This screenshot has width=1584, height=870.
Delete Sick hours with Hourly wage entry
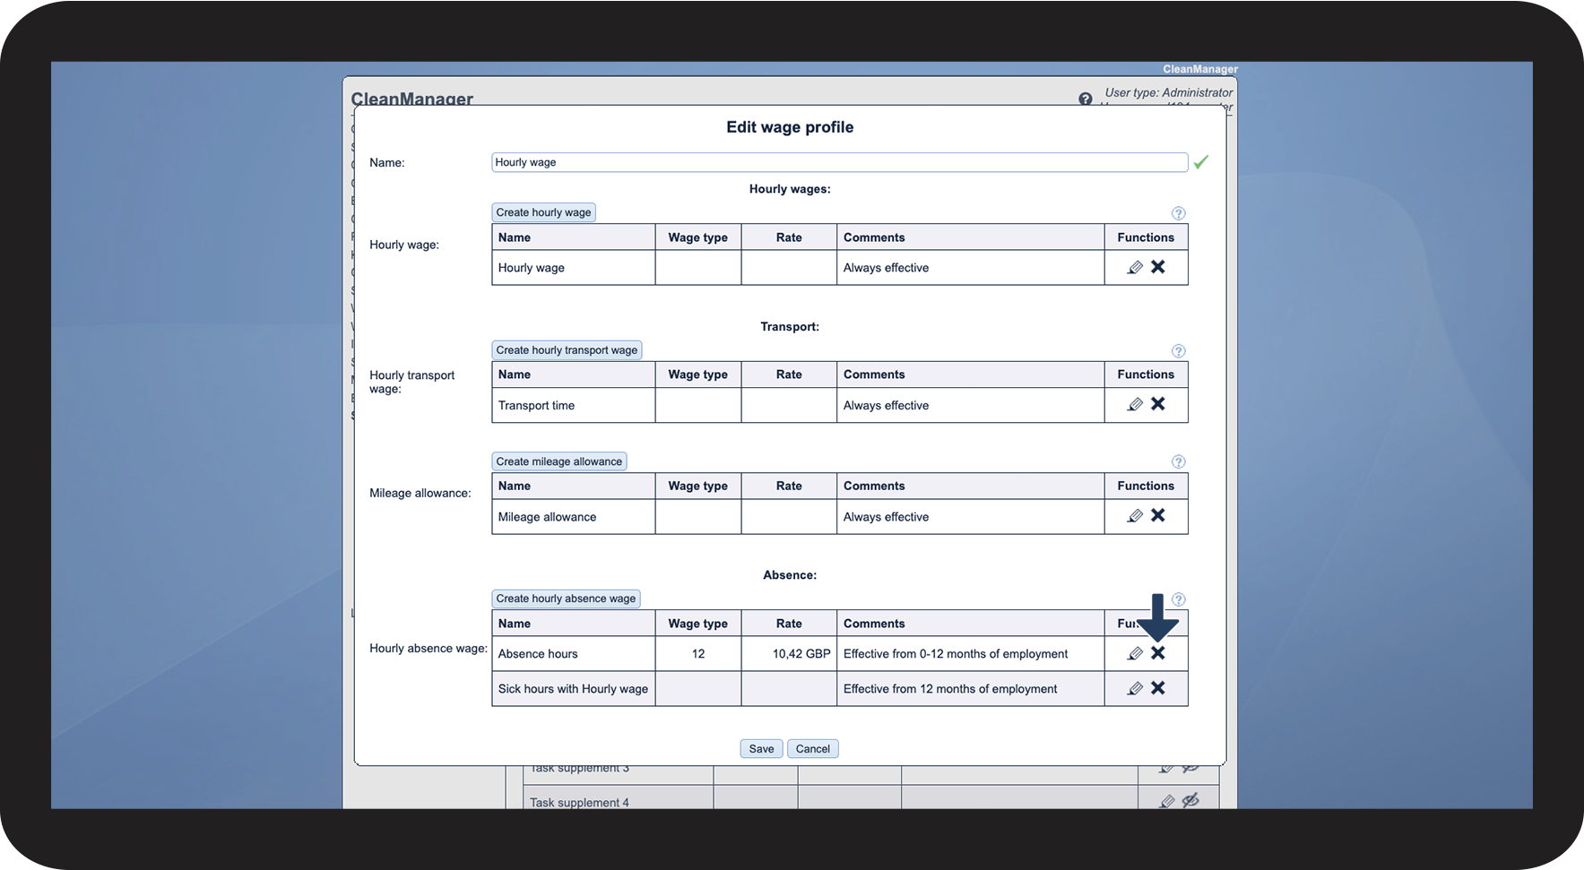click(x=1158, y=688)
